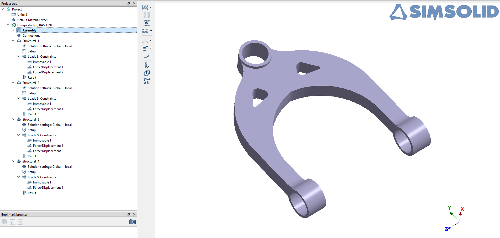Screen dimensions: 500x238
Task: Collapse the Design study 1 node
Action: (8, 25)
